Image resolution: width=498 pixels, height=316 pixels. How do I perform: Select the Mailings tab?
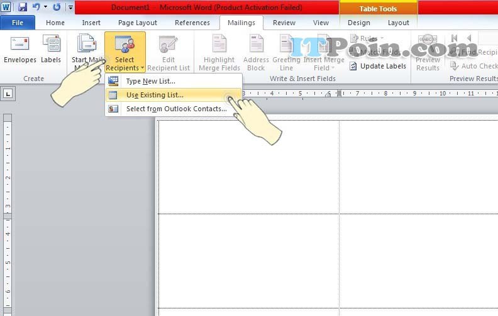(x=241, y=23)
